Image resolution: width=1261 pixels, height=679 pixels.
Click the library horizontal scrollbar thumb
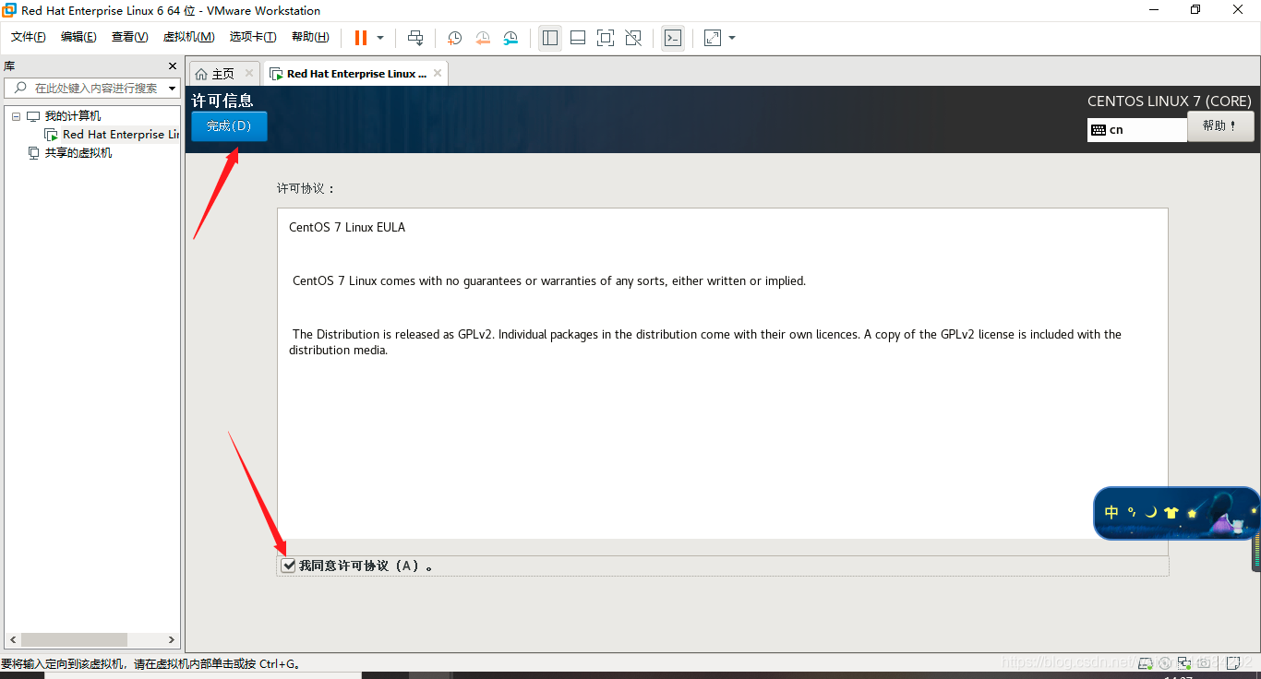click(x=74, y=639)
